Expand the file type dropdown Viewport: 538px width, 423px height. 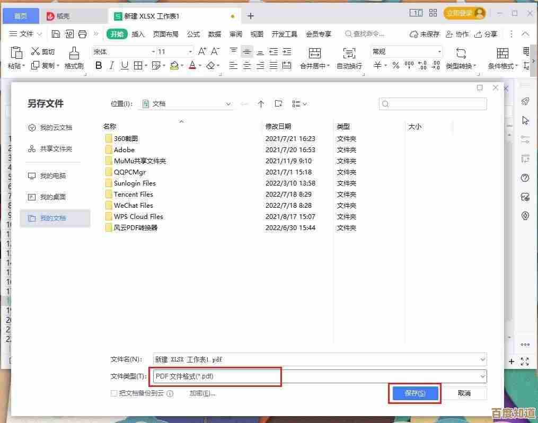(482, 376)
